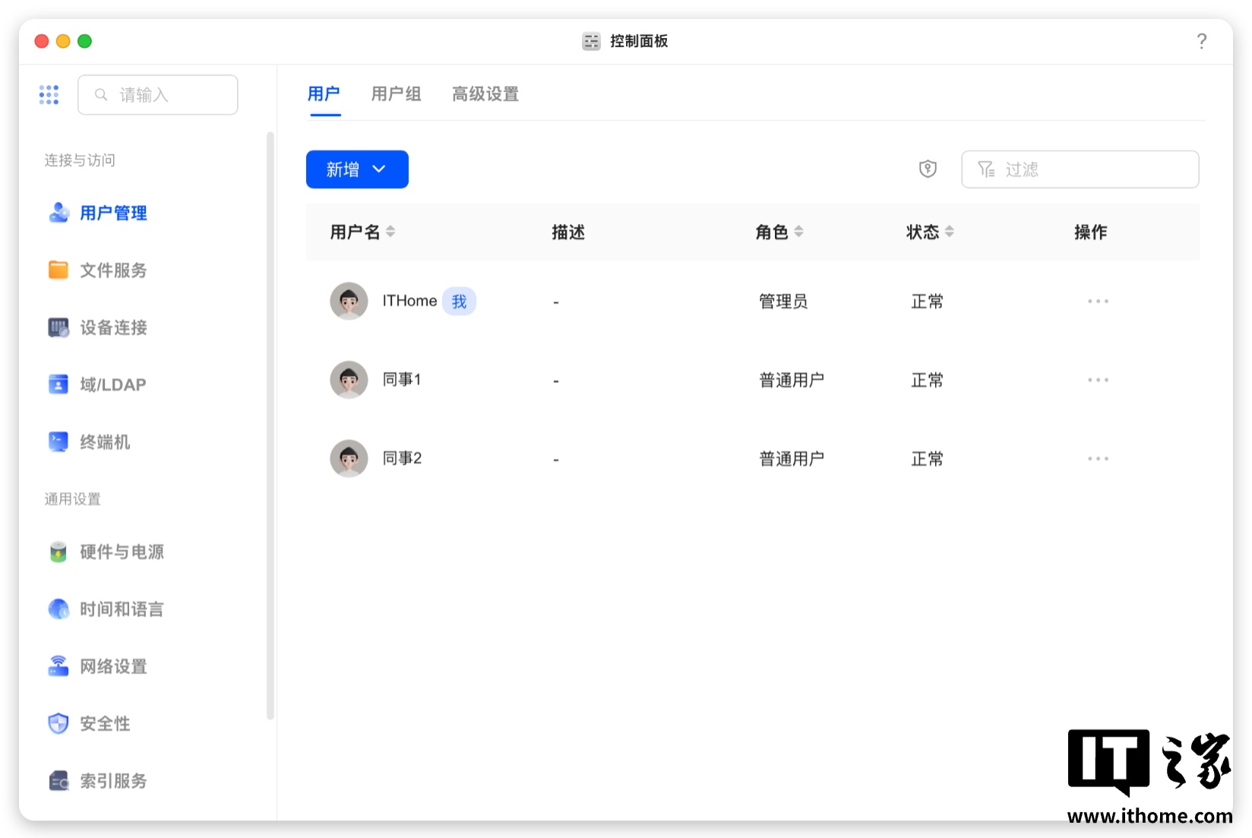The image size is (1252, 838).
Task: Open more actions for ITHome row
Action: tap(1098, 302)
